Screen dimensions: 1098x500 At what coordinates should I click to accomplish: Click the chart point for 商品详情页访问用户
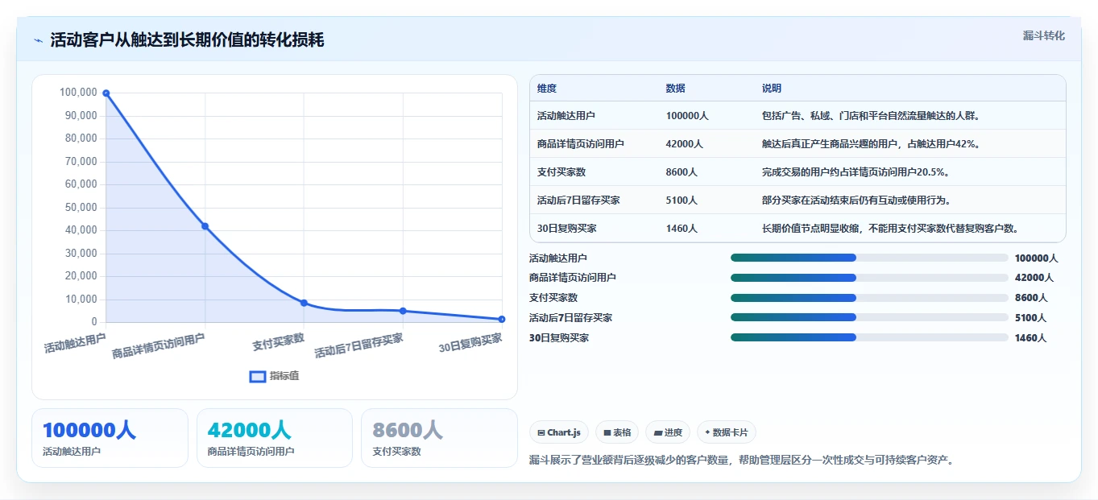pyautogui.click(x=205, y=226)
